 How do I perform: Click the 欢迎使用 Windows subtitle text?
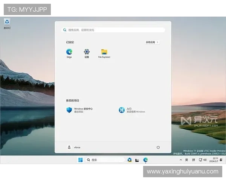[136, 112]
